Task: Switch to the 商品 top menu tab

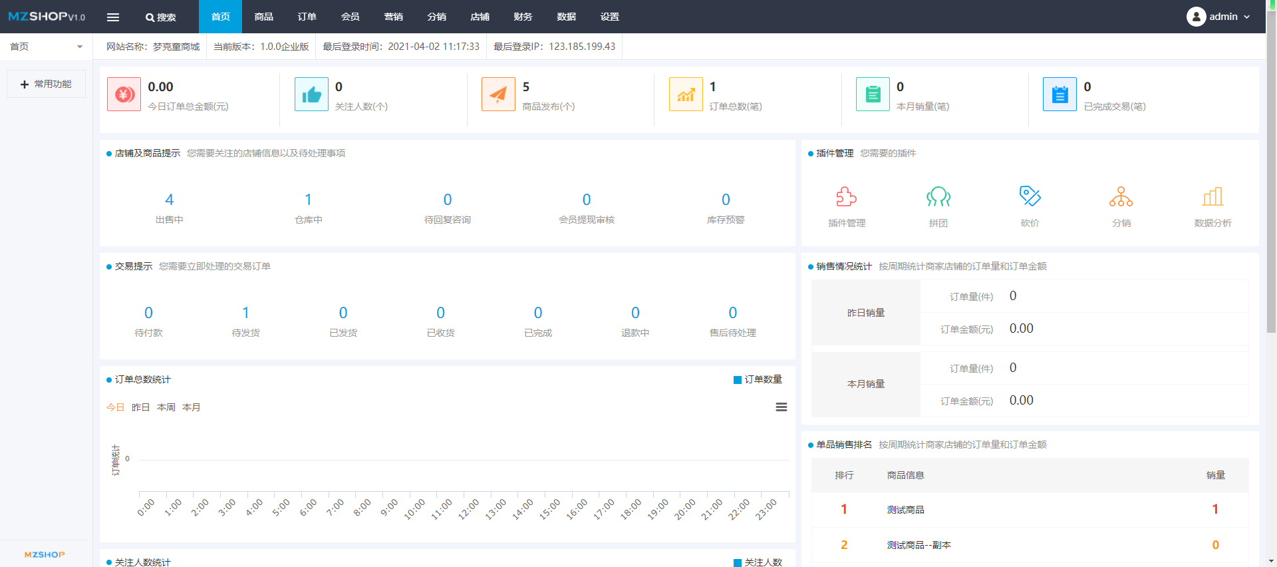Action: click(x=264, y=17)
